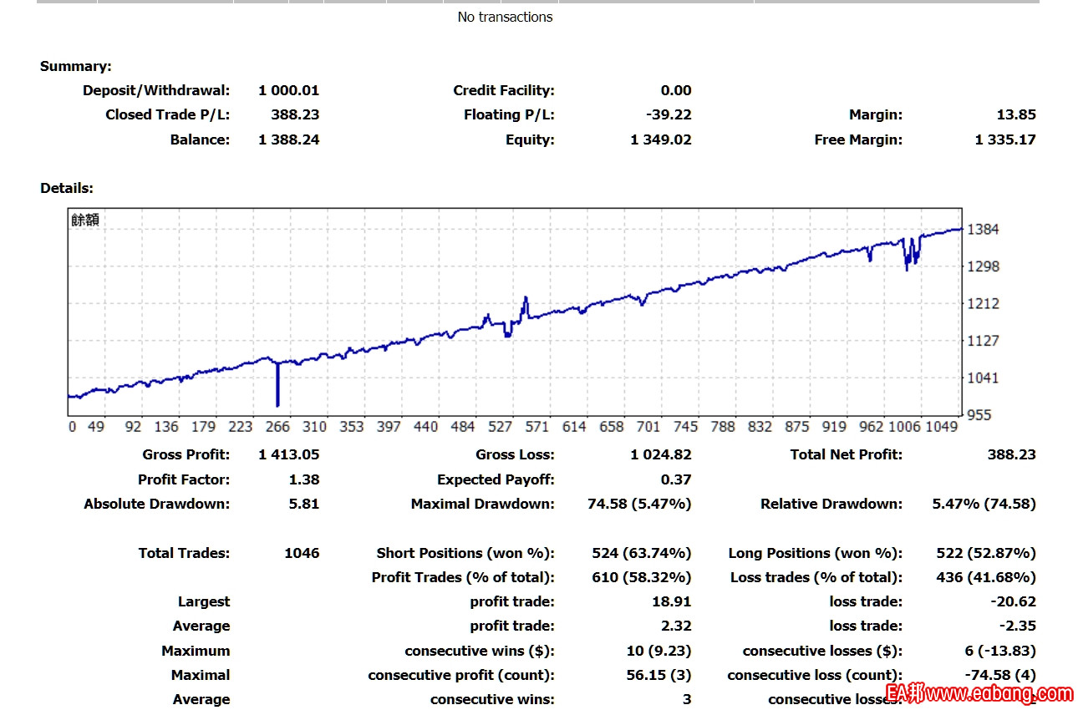1078x710 pixels.
Task: Click the consecutive wins value 10 (9.23)
Action: (659, 651)
